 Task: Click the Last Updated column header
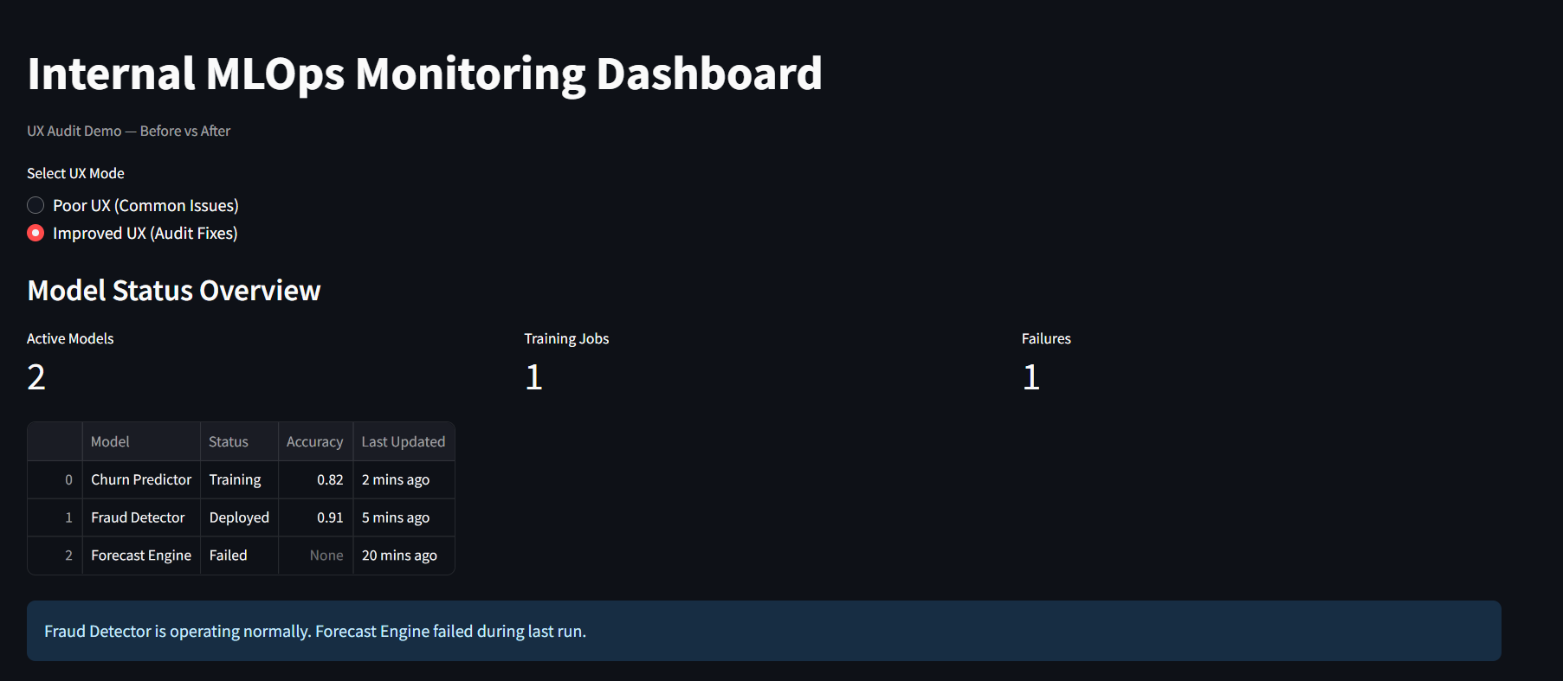pos(403,441)
